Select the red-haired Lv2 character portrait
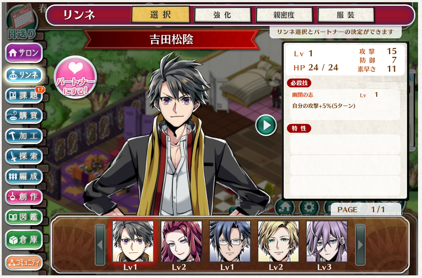 pyautogui.click(x=181, y=241)
